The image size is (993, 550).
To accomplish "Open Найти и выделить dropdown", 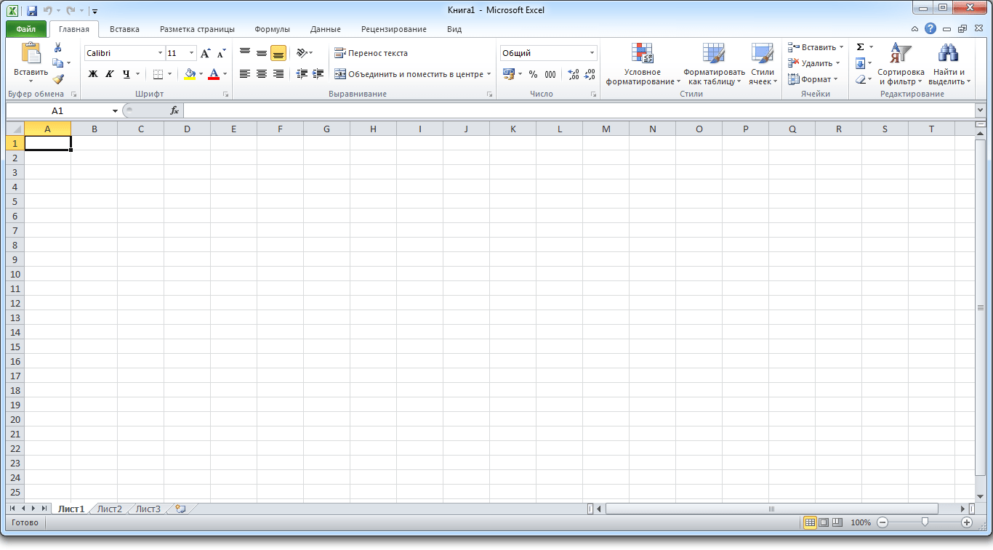I will pyautogui.click(x=949, y=64).
